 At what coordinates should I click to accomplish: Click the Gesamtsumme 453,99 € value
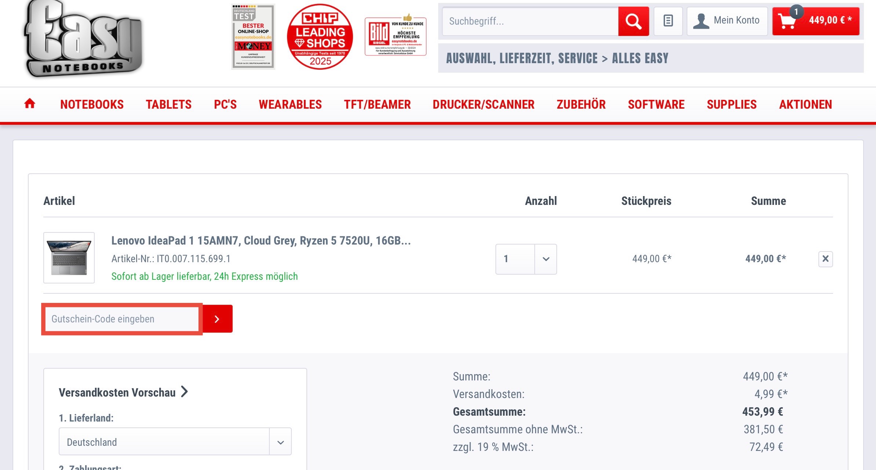point(763,412)
